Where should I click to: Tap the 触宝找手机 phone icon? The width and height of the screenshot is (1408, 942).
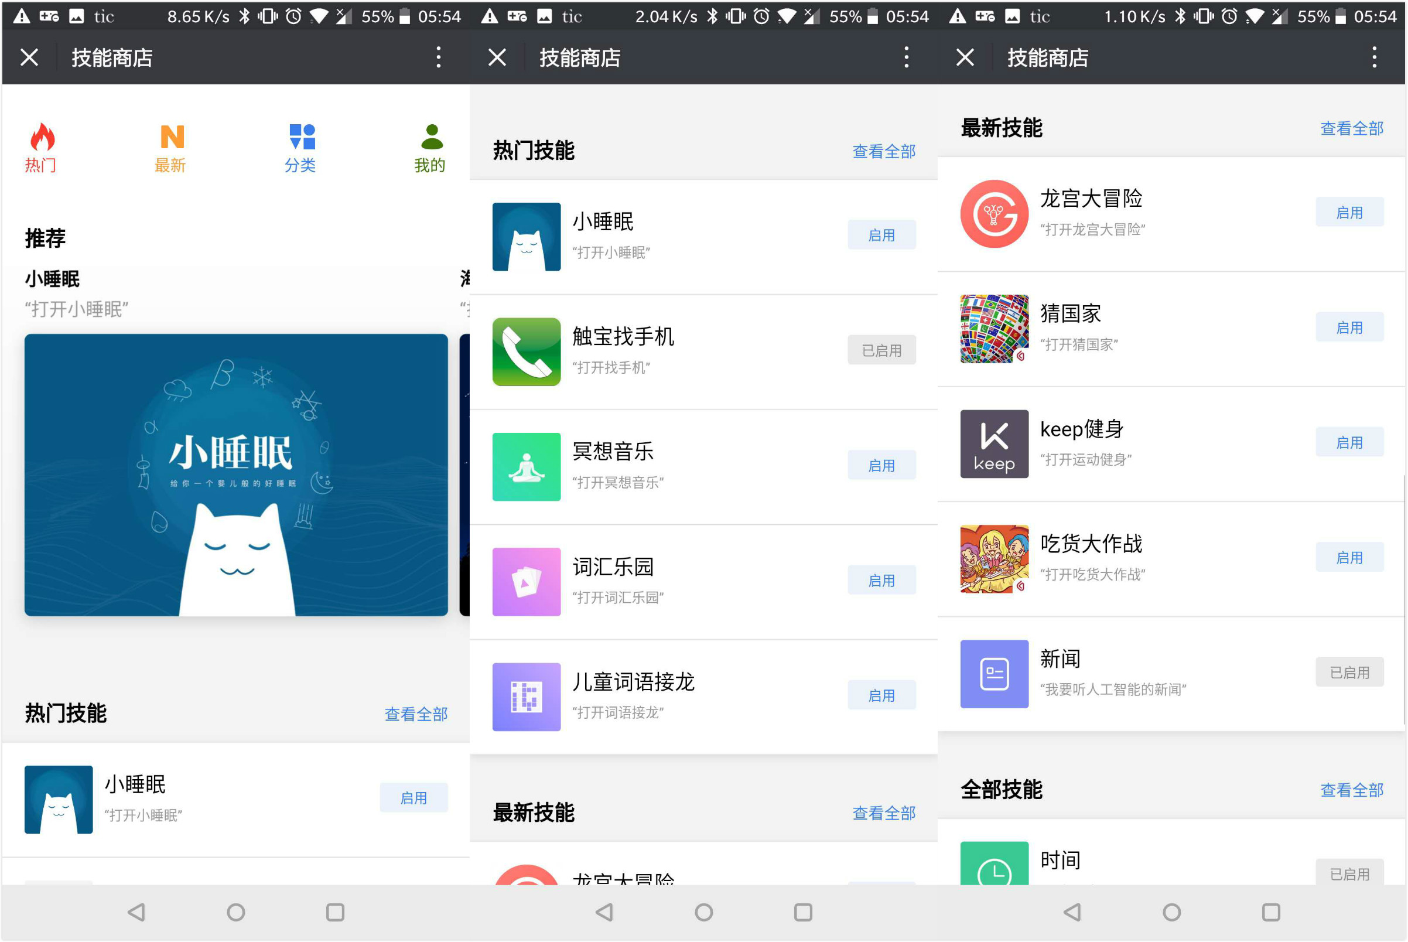526,351
